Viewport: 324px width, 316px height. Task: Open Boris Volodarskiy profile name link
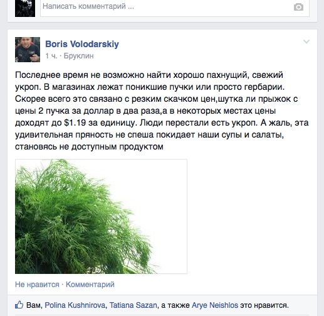point(82,44)
